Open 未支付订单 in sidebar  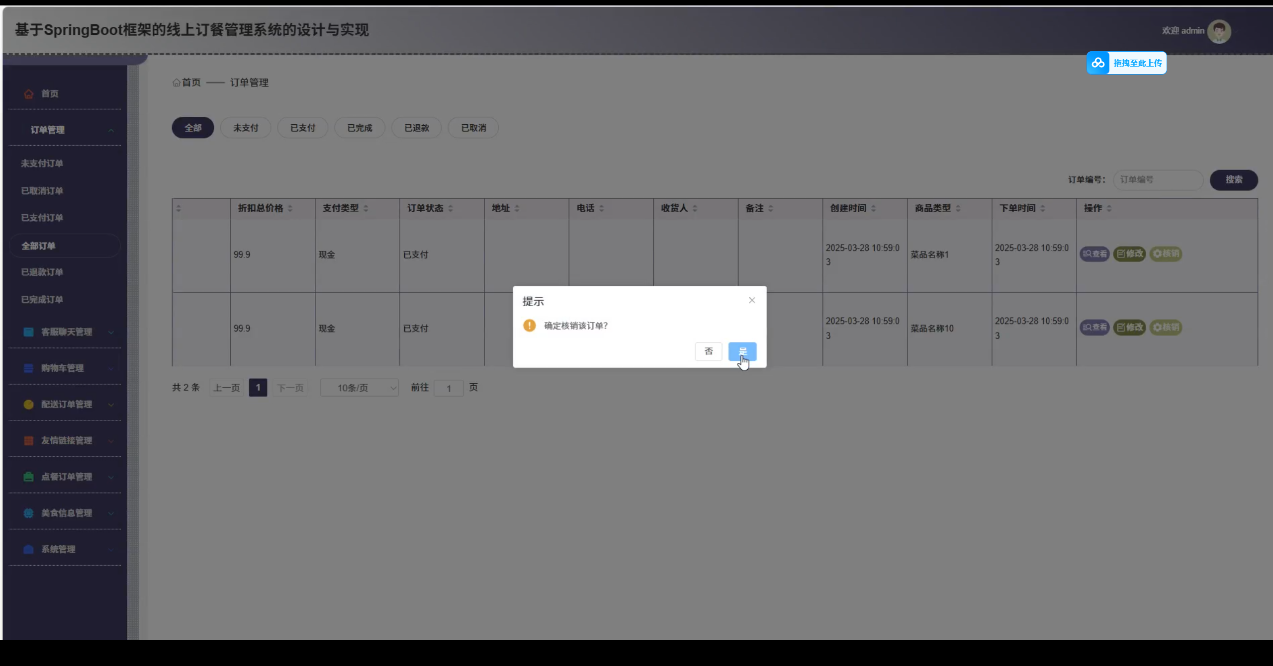click(42, 164)
